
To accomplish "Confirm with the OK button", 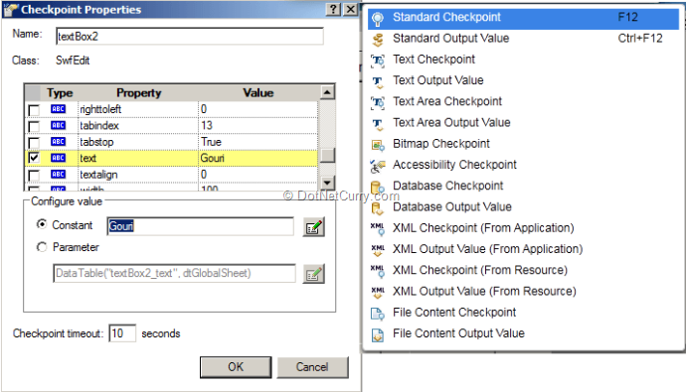I will click(236, 367).
